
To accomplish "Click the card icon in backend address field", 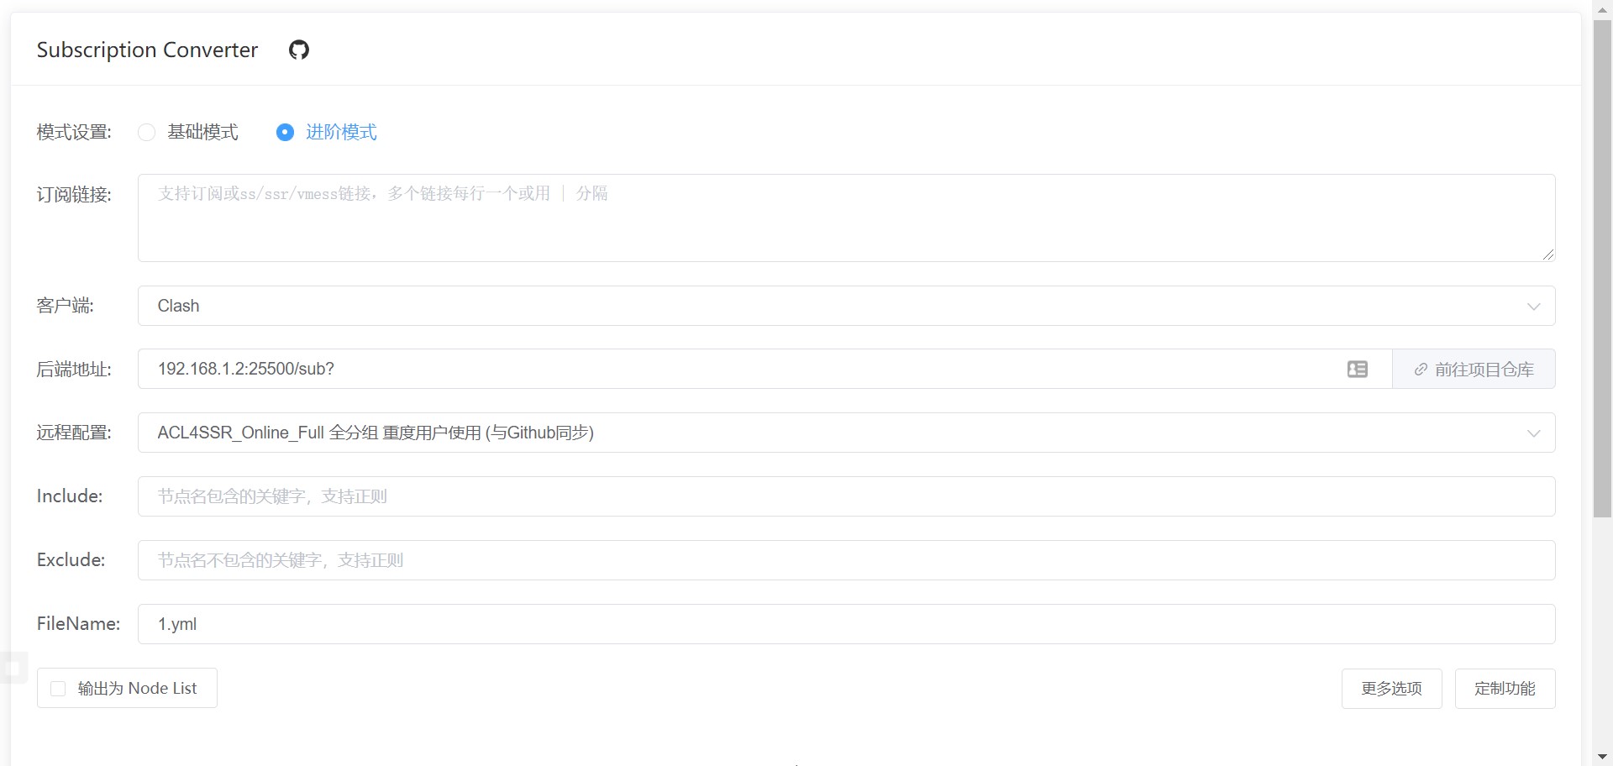I will [1357, 370].
